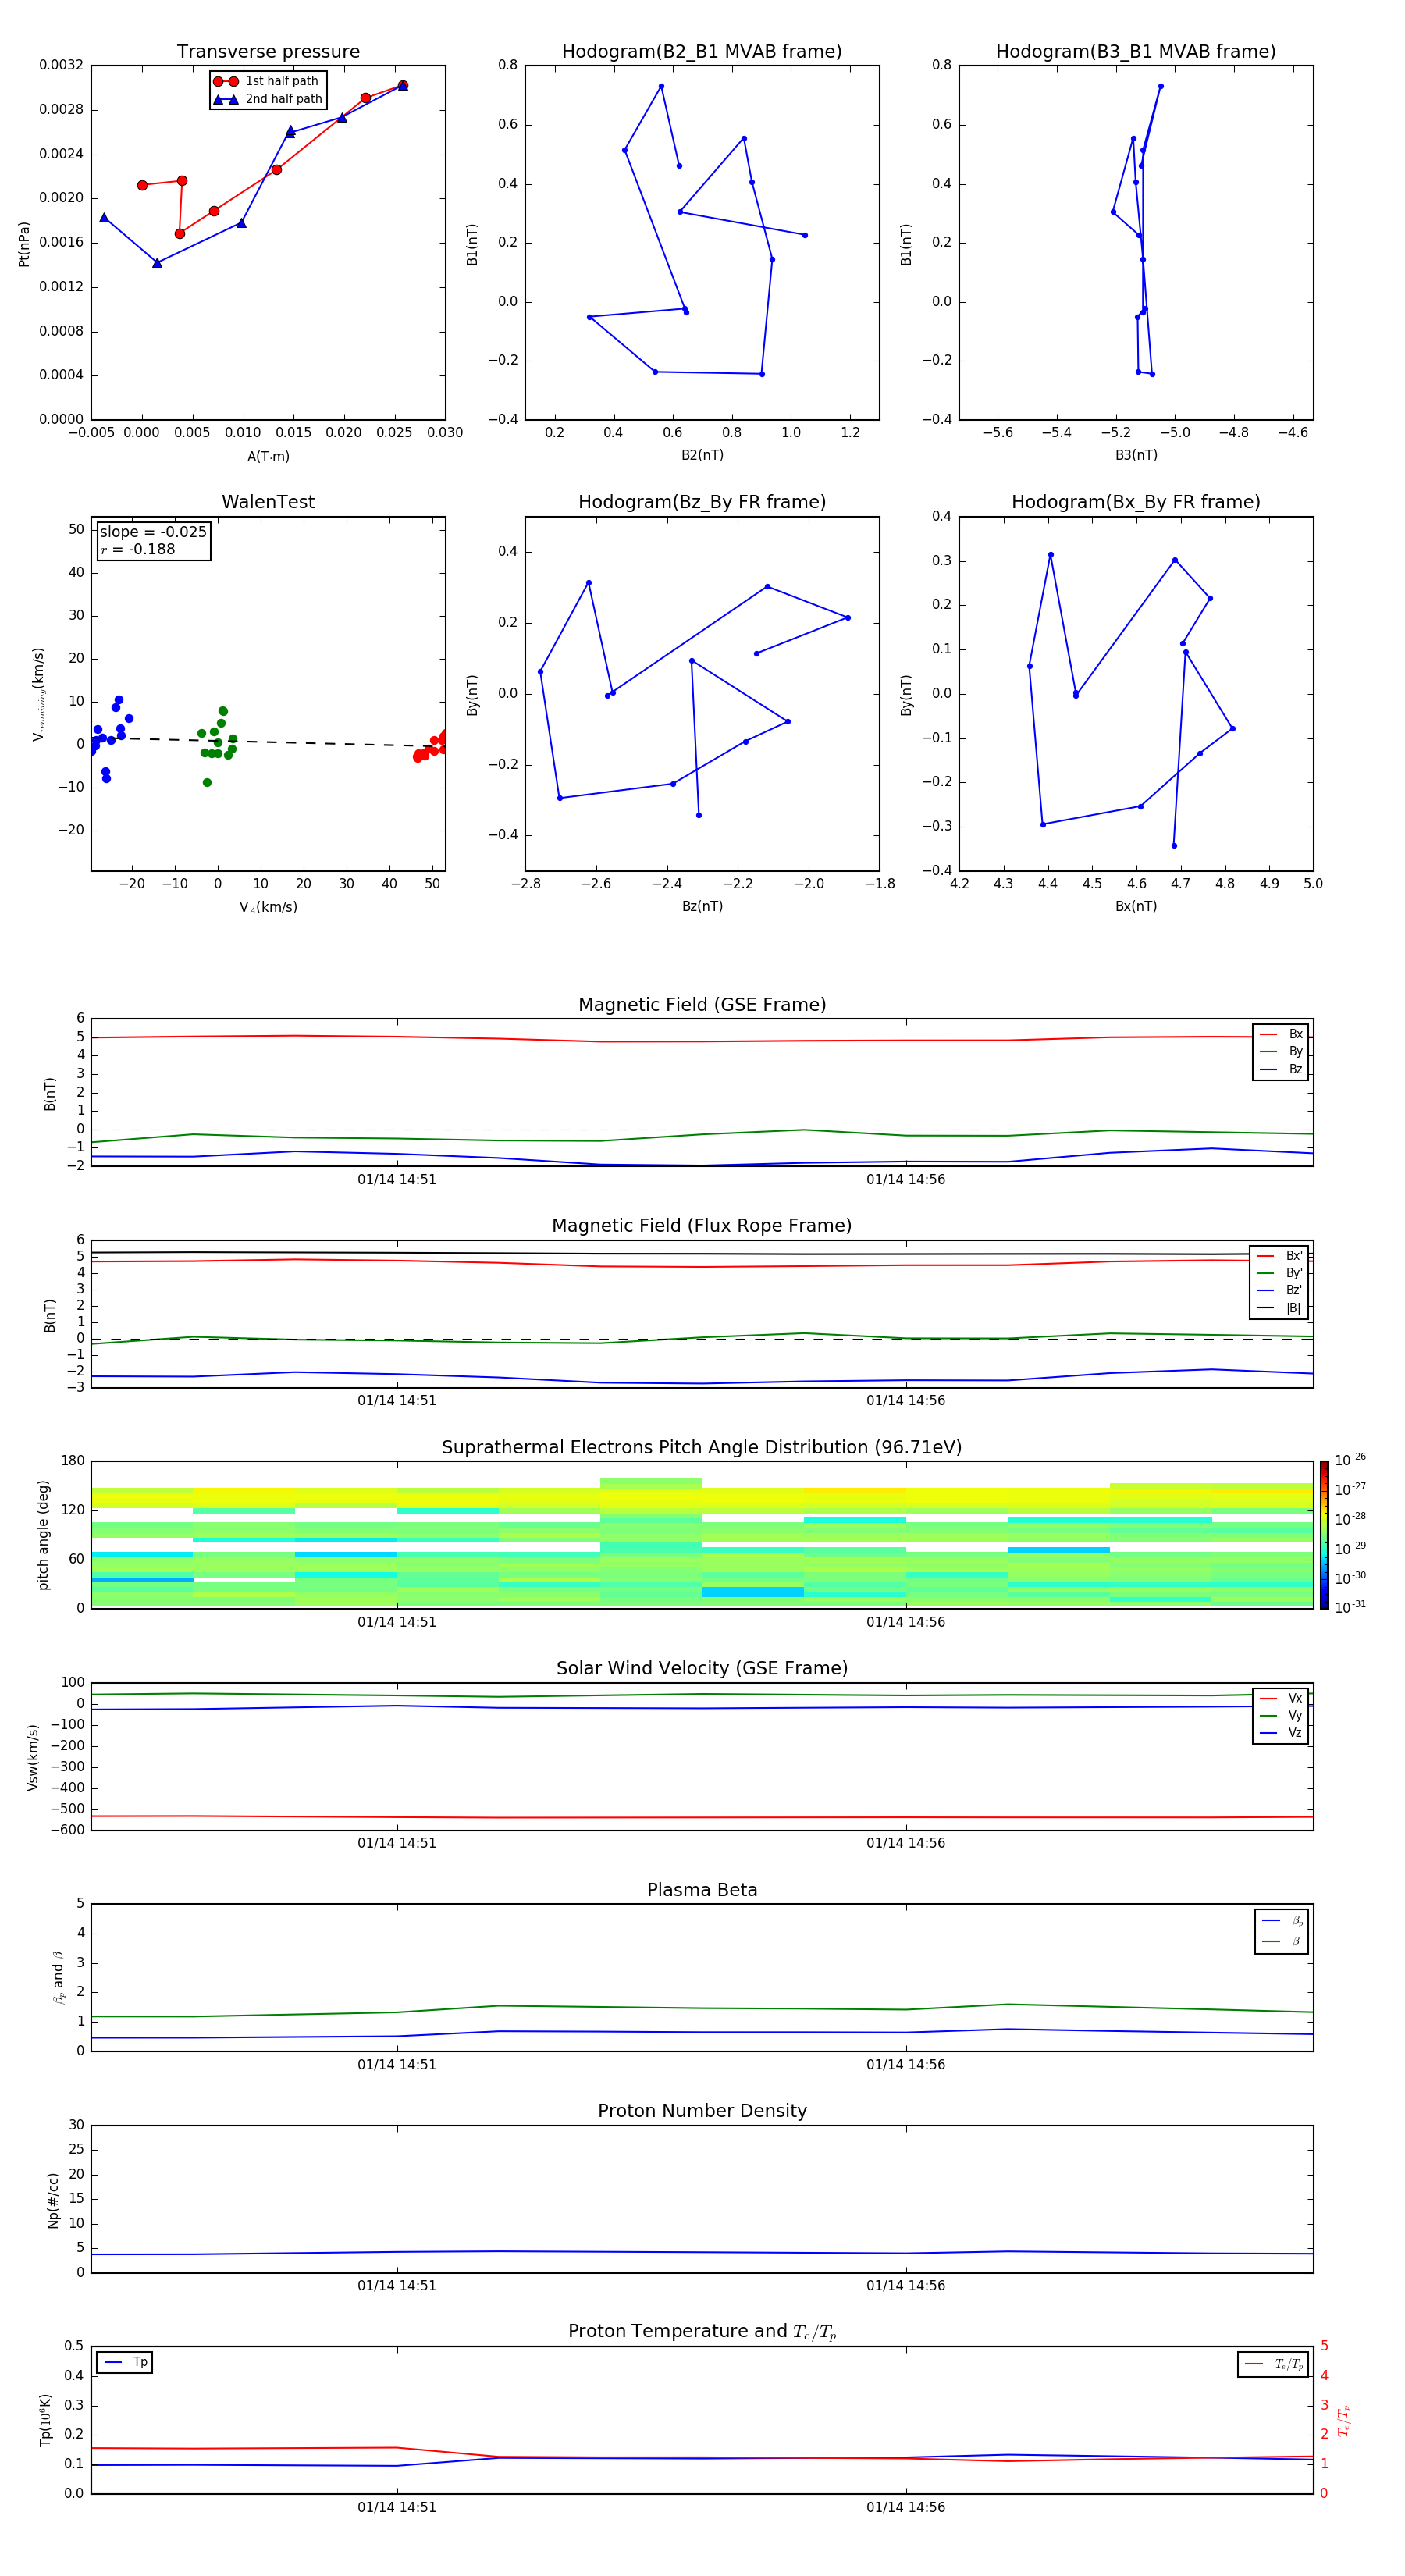Select the 'slope = -0.025' annotation

pyautogui.click(x=153, y=532)
